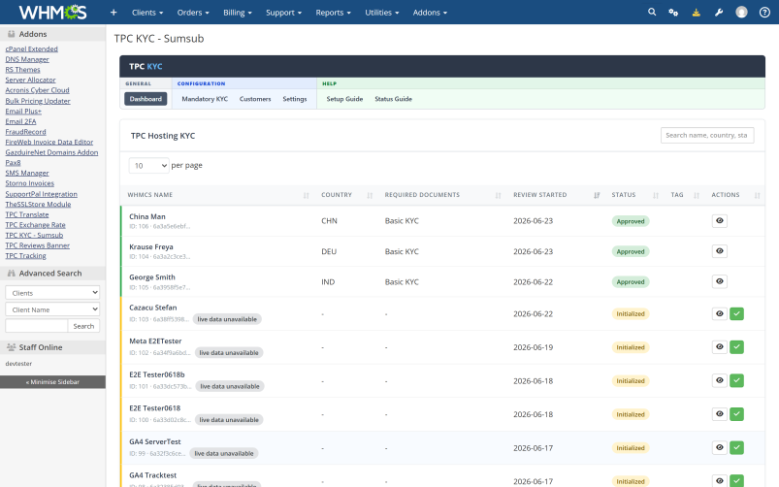Open the wrench setup icon
This screenshot has height=487, width=779.
[719, 13]
